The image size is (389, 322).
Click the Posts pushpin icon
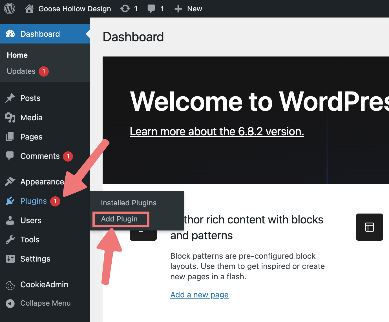10,98
